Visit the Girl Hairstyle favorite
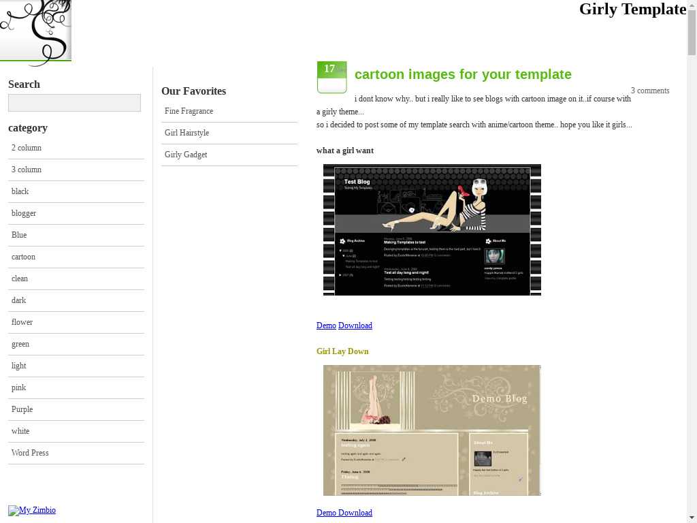The image size is (697, 523). [187, 133]
